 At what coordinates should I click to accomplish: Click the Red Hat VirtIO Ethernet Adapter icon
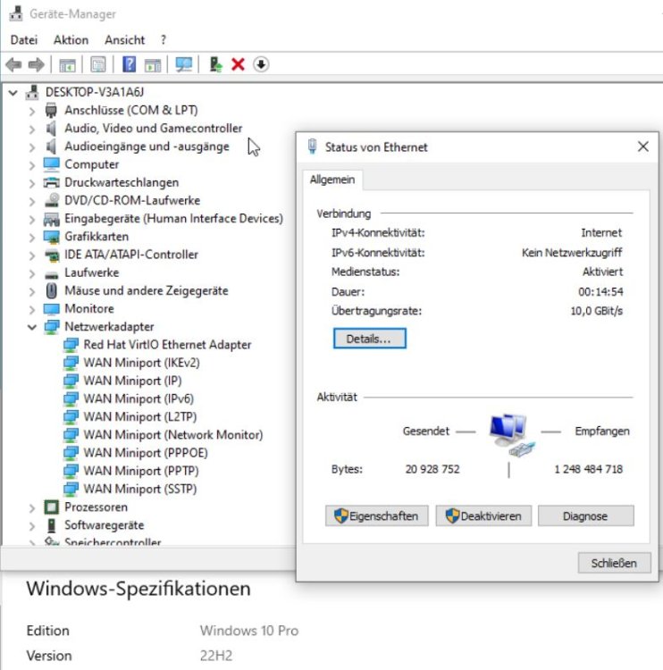[x=71, y=345]
